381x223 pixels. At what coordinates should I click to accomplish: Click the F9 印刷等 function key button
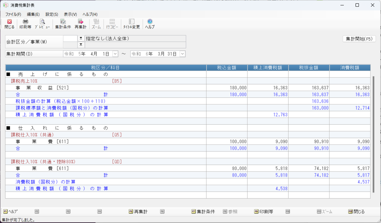(x=263, y=212)
